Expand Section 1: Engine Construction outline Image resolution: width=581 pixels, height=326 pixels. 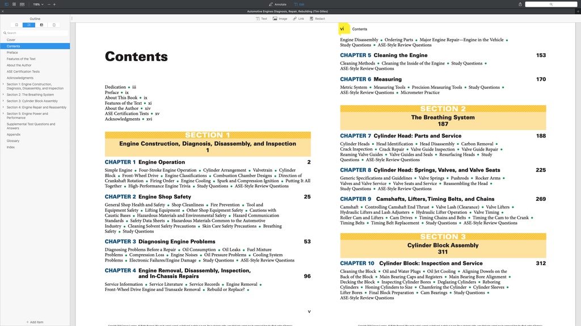tap(3, 84)
